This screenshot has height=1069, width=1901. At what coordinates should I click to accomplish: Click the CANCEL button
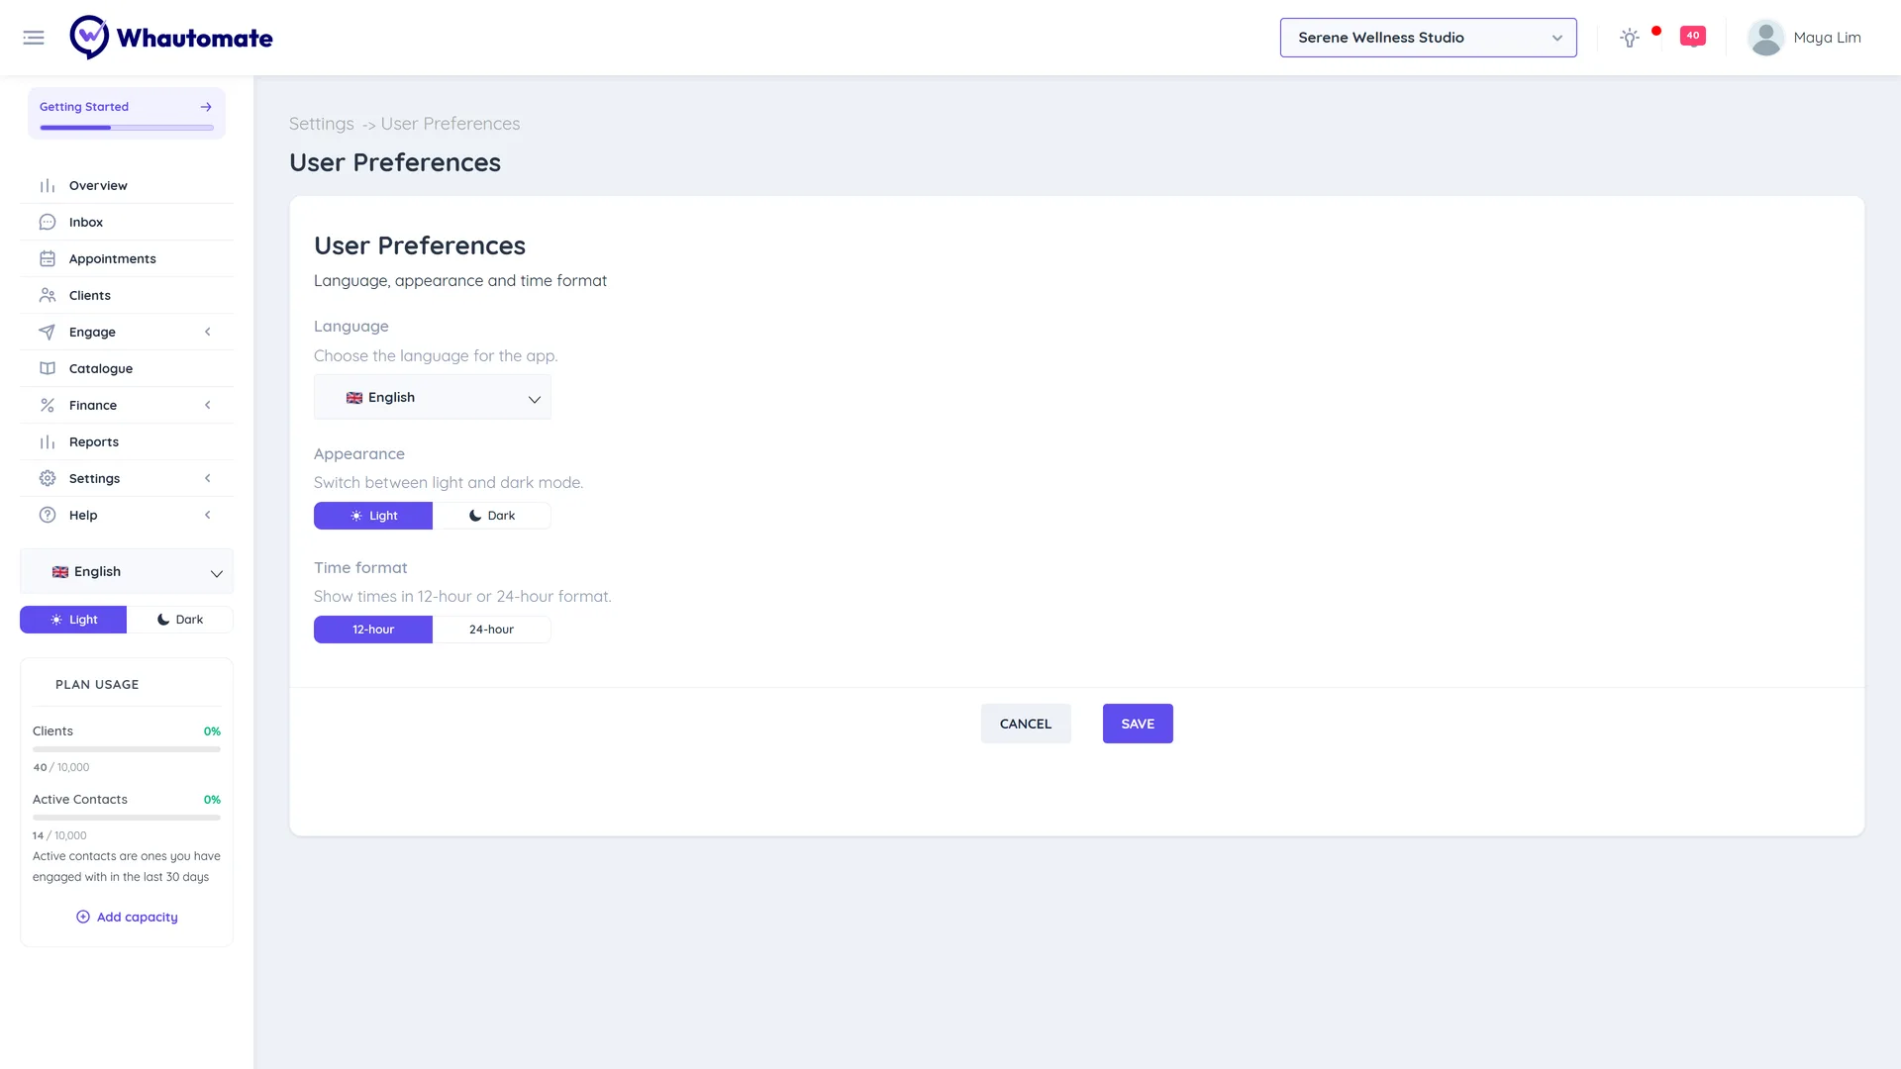click(x=1026, y=724)
